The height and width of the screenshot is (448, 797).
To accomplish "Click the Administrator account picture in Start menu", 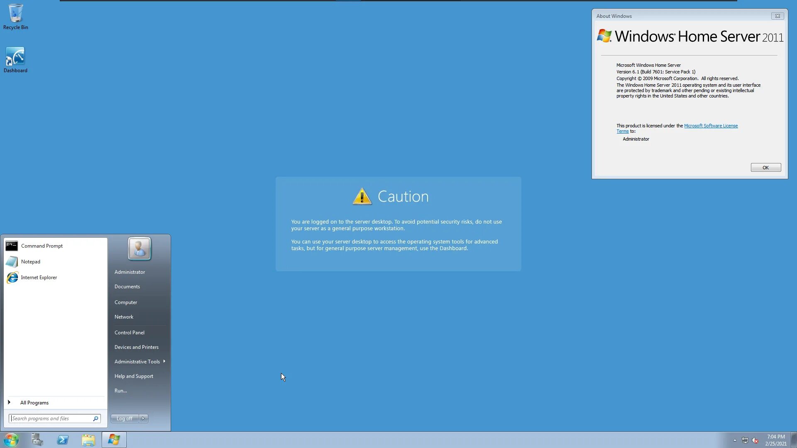I will click(x=139, y=248).
